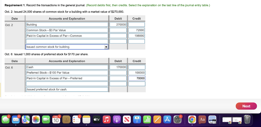Open Podcasts app in the dock
This screenshot has width=261, height=127.
[x=117, y=120]
